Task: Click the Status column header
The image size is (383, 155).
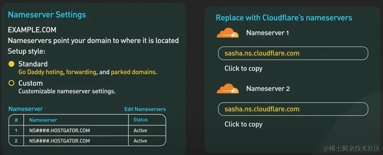Action: 140,120
